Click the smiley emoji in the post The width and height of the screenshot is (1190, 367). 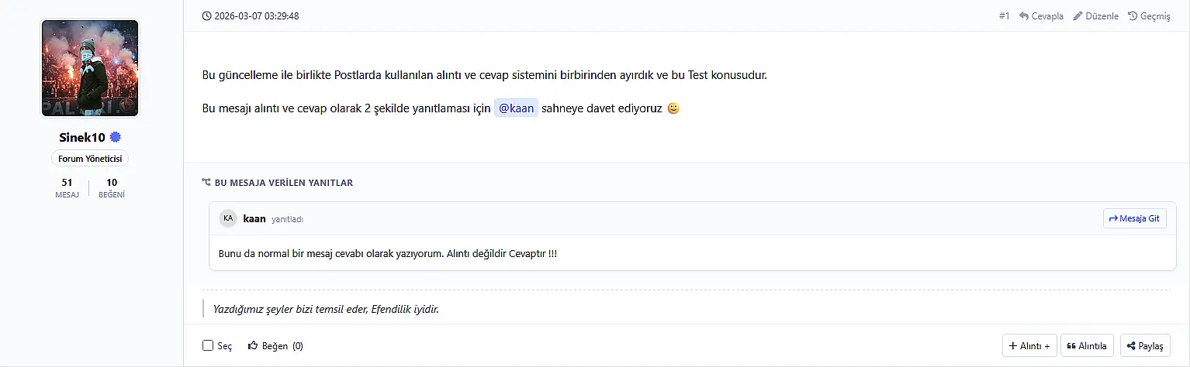point(673,108)
